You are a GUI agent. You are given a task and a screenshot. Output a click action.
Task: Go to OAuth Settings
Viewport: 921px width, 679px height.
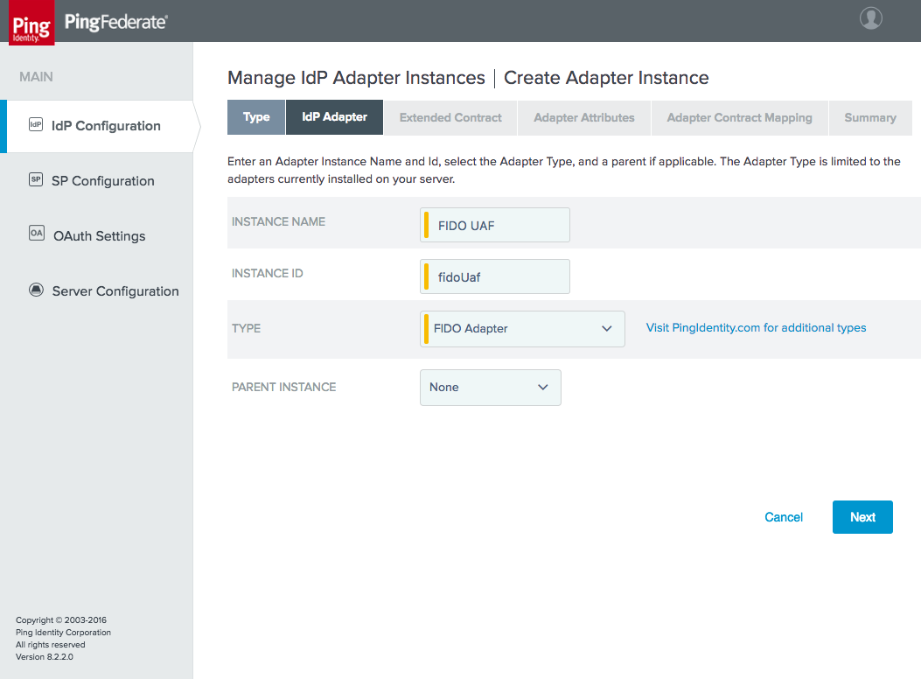coord(97,236)
